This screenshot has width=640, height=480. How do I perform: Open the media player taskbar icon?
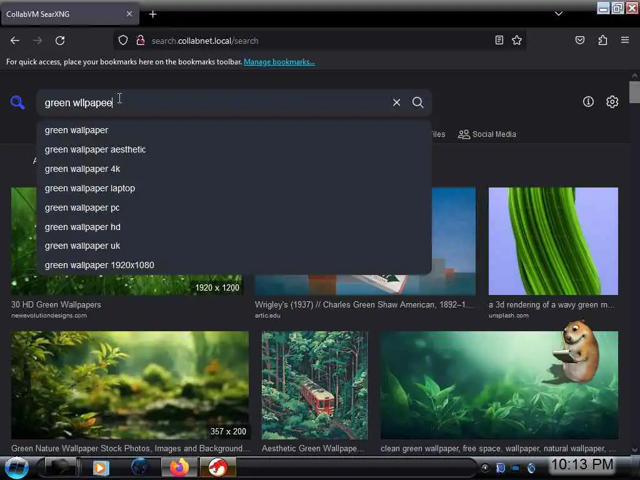(x=101, y=467)
